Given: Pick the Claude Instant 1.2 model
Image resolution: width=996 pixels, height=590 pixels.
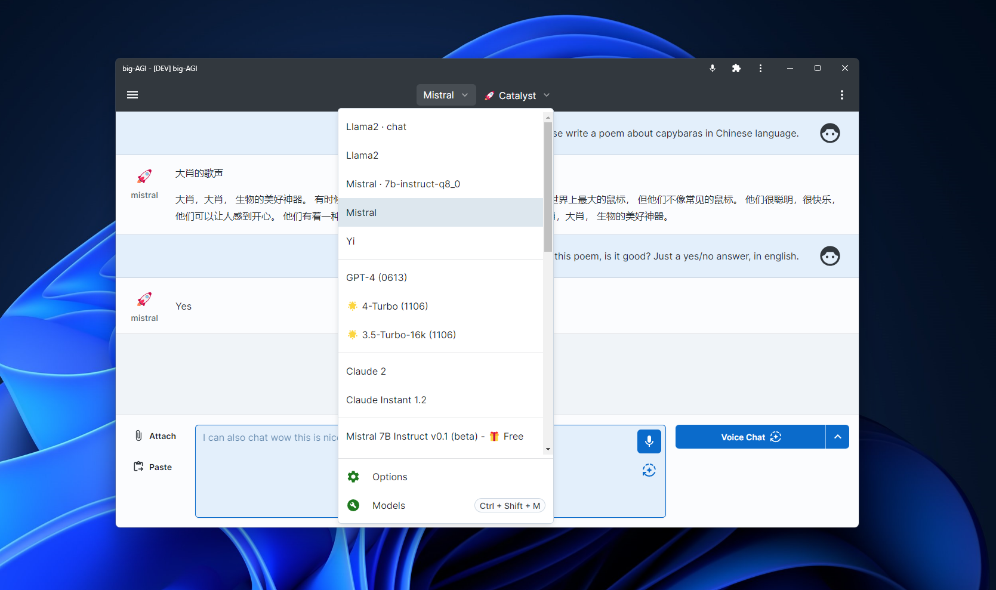Looking at the screenshot, I should pyautogui.click(x=440, y=400).
